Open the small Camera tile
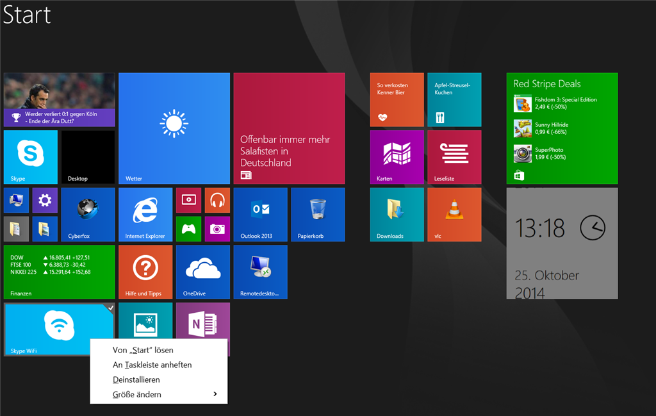656x416 pixels. click(x=217, y=229)
